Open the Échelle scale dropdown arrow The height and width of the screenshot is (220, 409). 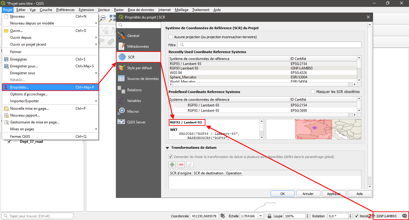(x=260, y=216)
